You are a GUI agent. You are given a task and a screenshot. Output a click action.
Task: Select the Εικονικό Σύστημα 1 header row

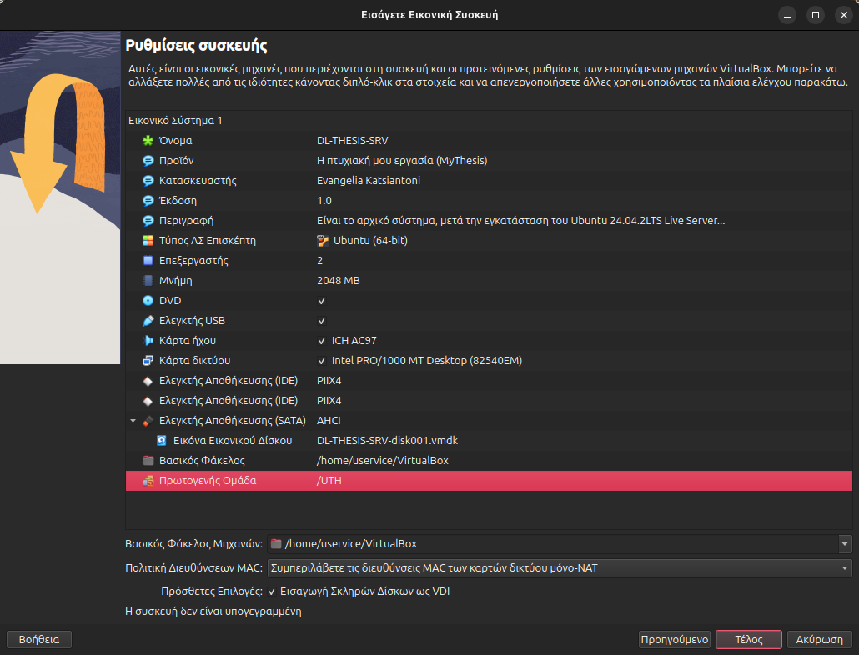489,120
